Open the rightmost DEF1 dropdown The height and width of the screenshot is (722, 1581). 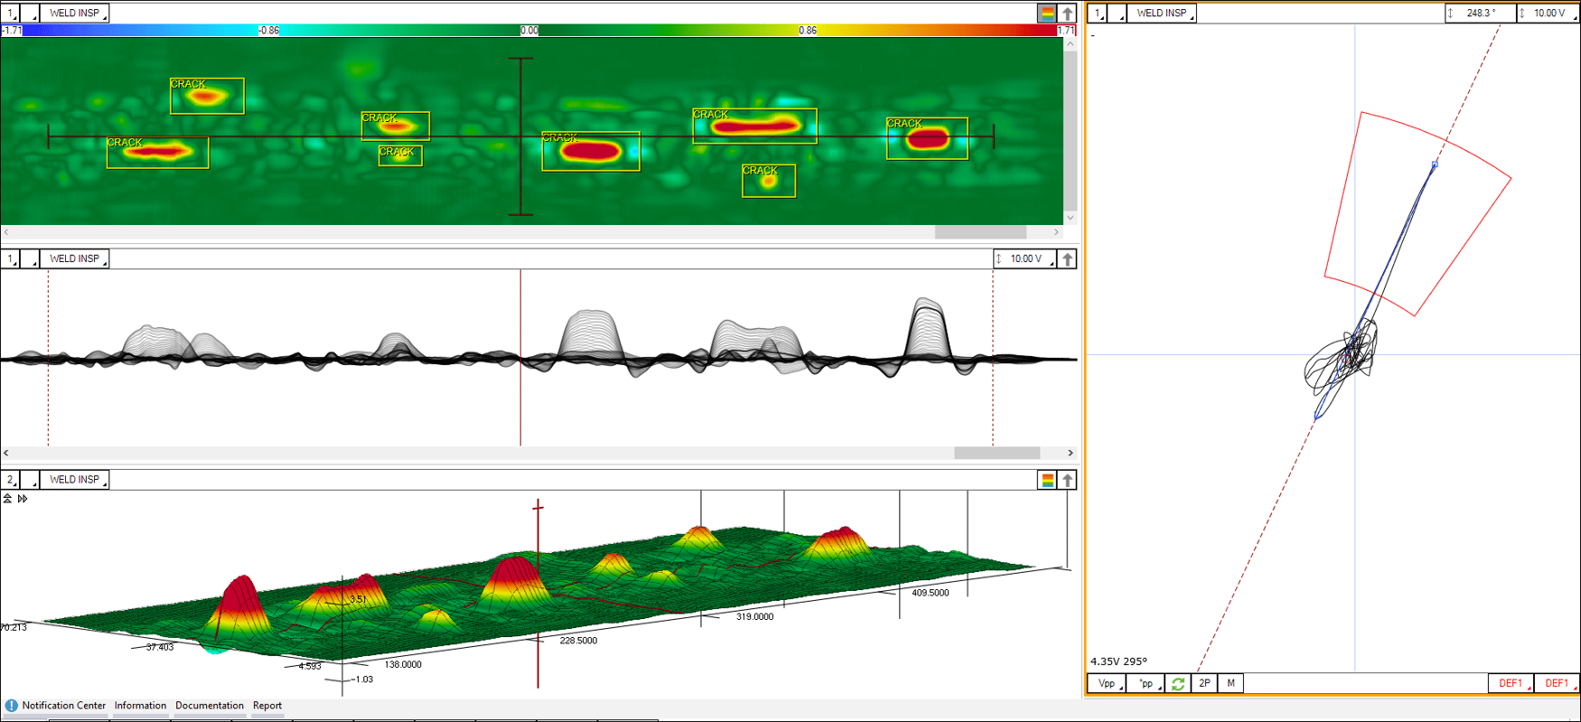click(1557, 684)
